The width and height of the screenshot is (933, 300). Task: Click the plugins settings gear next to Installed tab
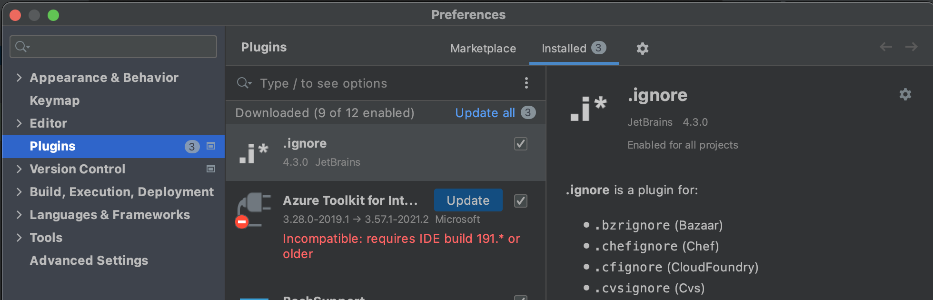pyautogui.click(x=642, y=49)
